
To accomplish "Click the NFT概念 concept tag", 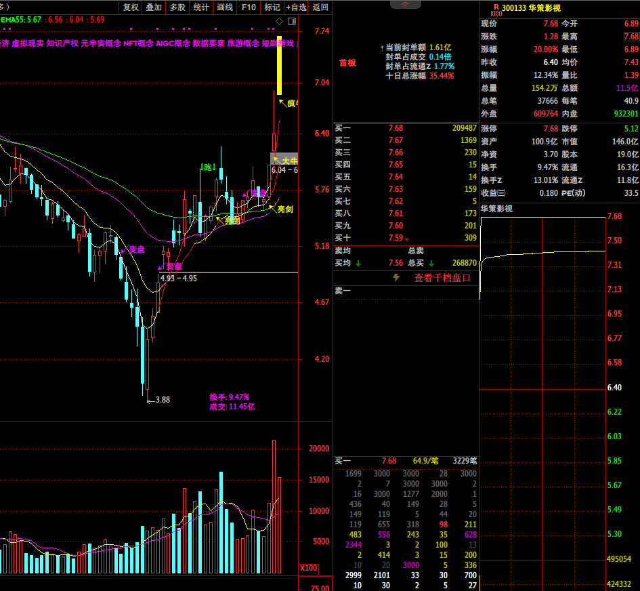I will pos(138,43).
